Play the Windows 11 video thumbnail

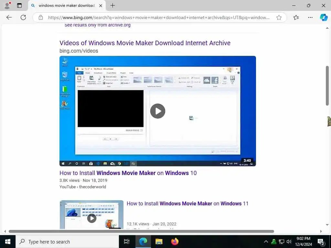point(91,218)
